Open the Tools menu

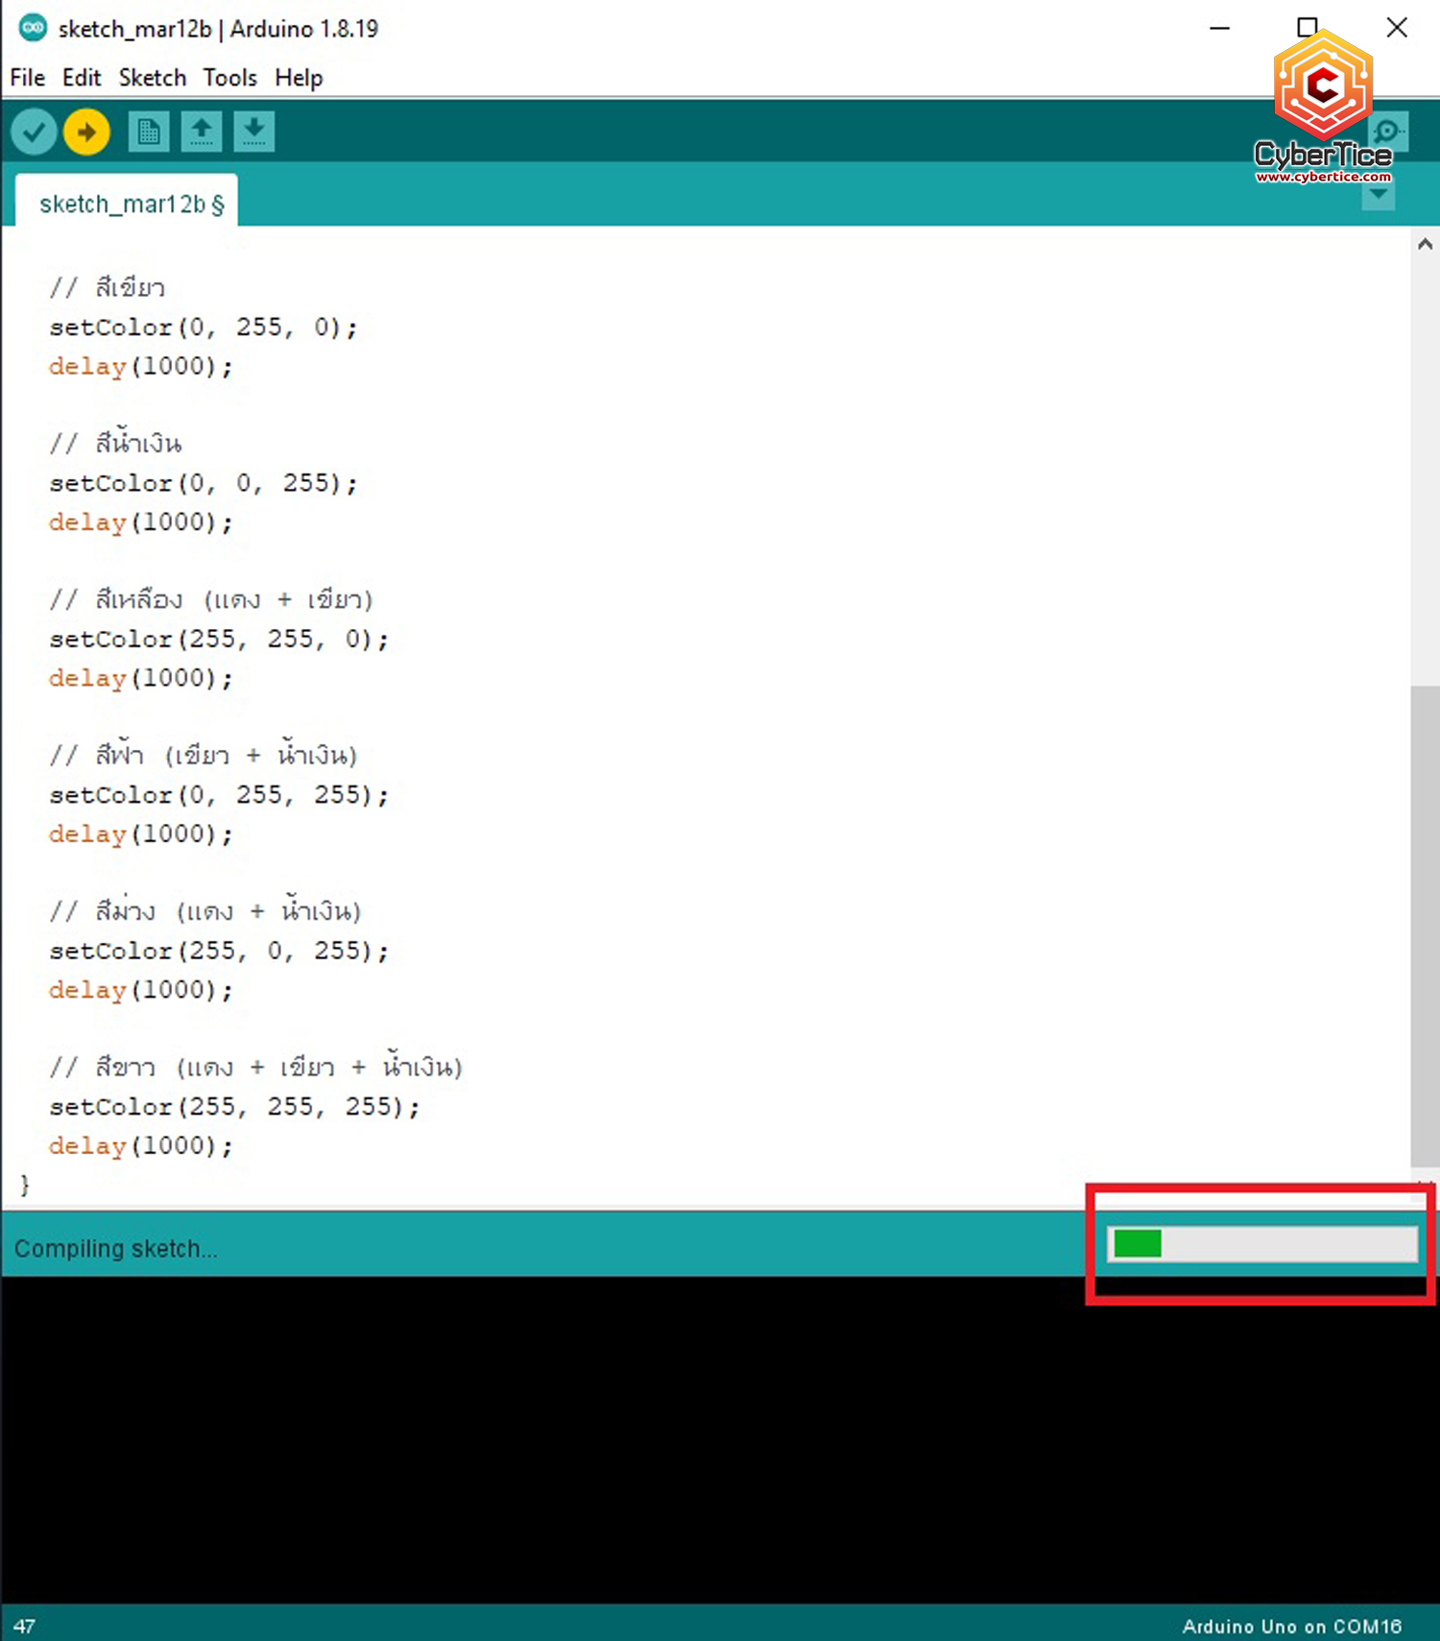[x=229, y=78]
